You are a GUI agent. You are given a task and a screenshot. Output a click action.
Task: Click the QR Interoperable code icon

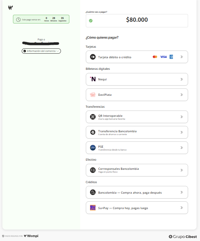pos(93,117)
